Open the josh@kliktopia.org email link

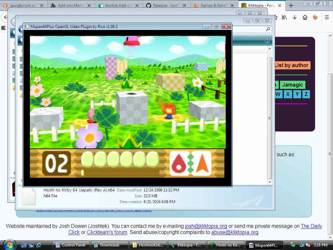tap(206, 226)
